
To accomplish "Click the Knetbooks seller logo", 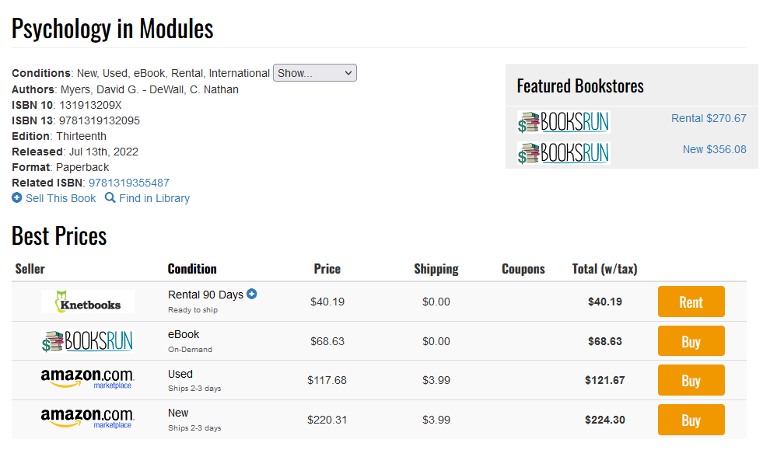I will tap(88, 302).
